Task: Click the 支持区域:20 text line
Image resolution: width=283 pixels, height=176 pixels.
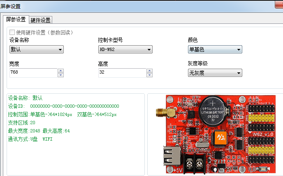Action: pyautogui.click(x=21, y=123)
